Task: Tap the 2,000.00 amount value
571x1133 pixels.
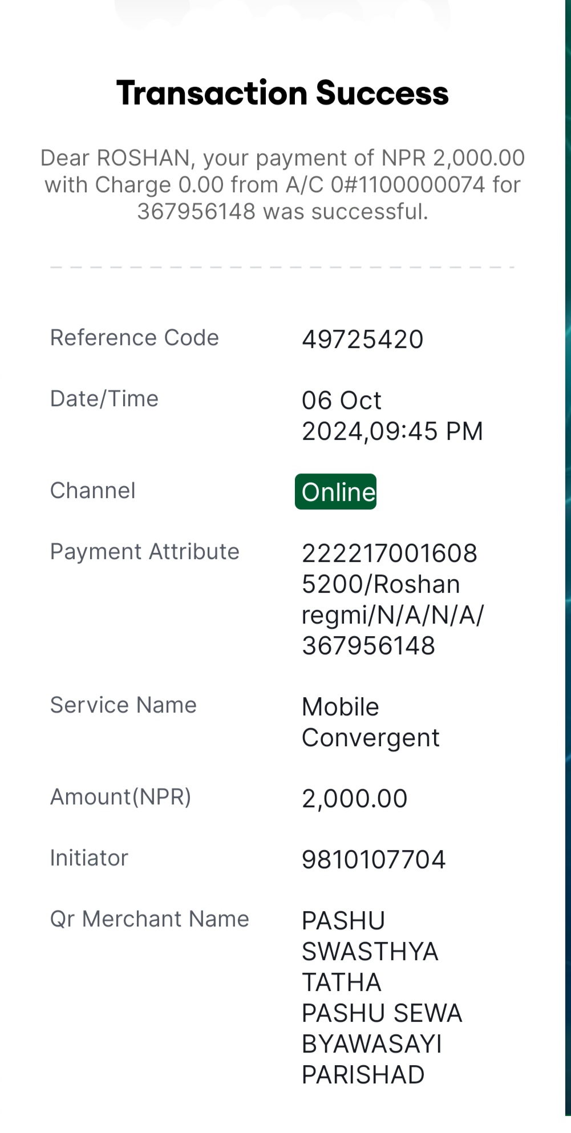Action: (354, 799)
